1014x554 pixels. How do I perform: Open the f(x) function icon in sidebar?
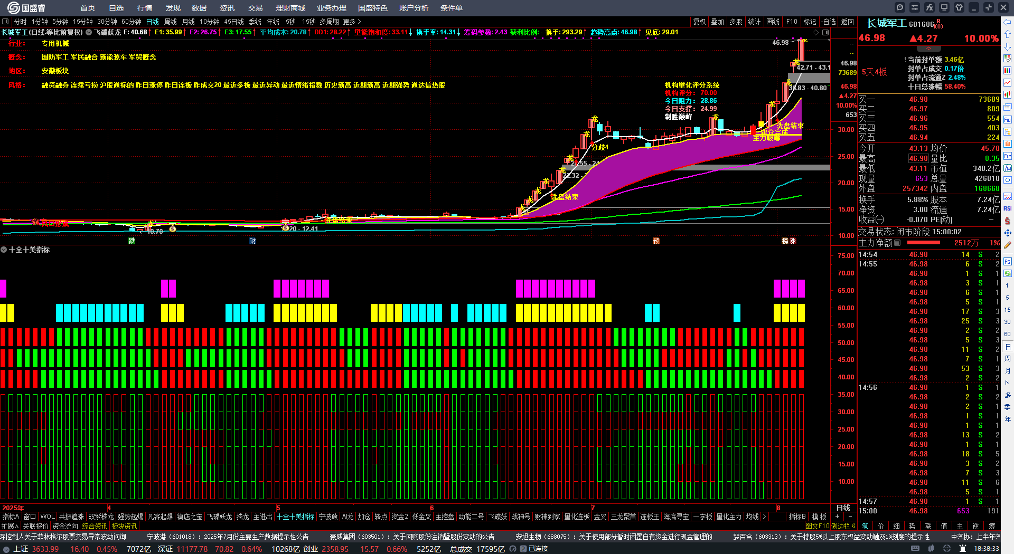click(1008, 168)
